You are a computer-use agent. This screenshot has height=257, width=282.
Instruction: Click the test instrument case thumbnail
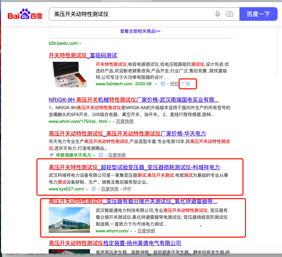click(69, 74)
